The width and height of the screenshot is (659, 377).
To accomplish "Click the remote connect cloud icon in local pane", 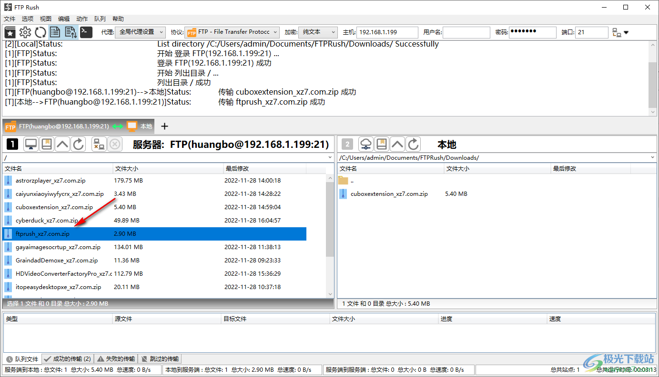I will tap(366, 144).
